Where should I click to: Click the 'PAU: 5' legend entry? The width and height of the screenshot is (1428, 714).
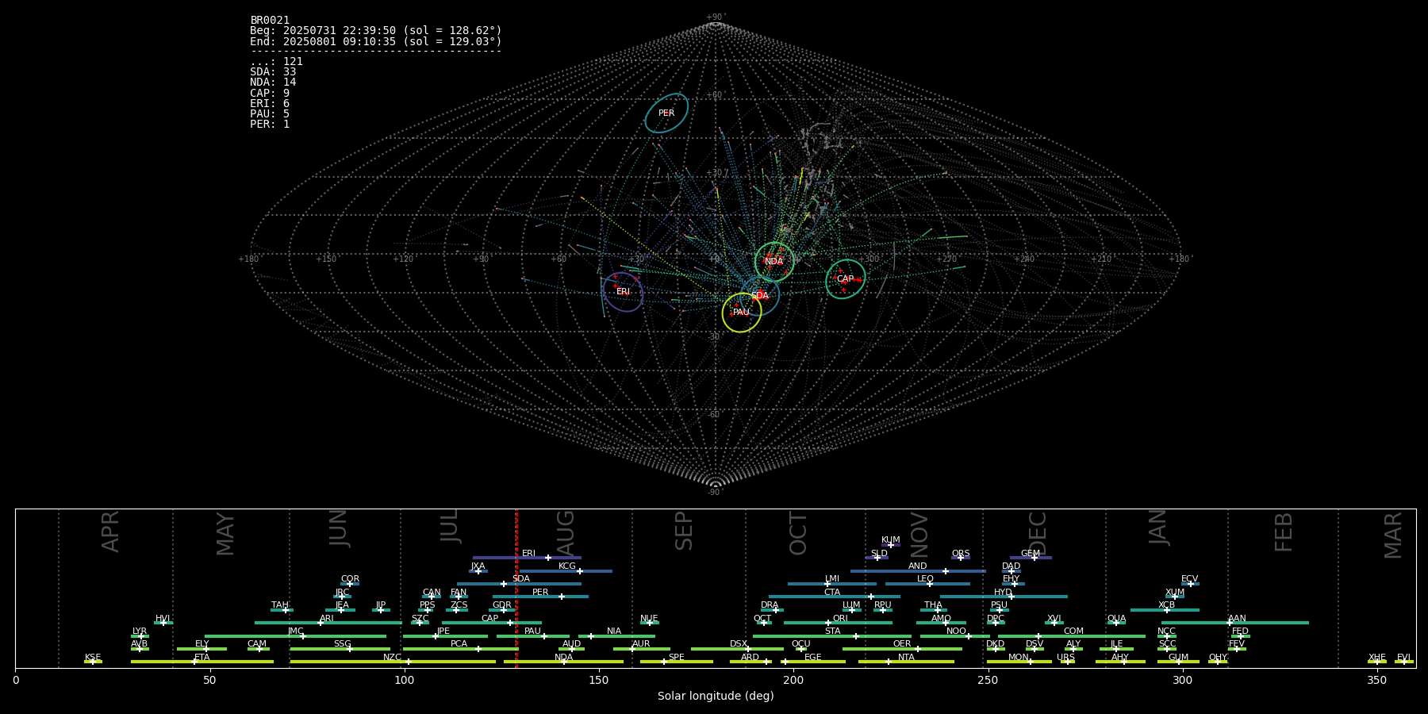[270, 113]
